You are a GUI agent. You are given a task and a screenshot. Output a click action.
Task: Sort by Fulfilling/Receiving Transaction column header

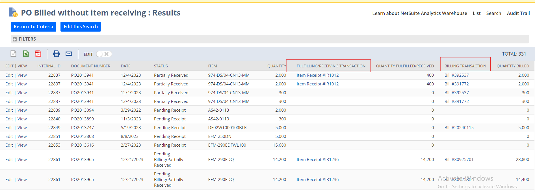331,66
